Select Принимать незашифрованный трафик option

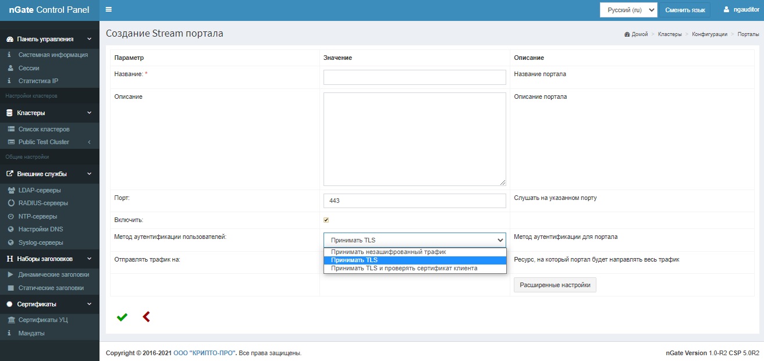(x=415, y=252)
